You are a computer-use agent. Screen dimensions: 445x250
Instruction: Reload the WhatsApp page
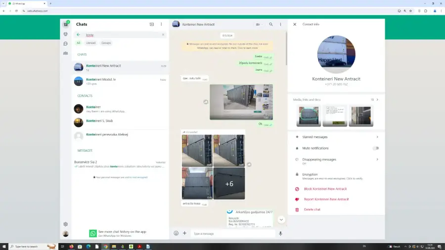(16, 11)
